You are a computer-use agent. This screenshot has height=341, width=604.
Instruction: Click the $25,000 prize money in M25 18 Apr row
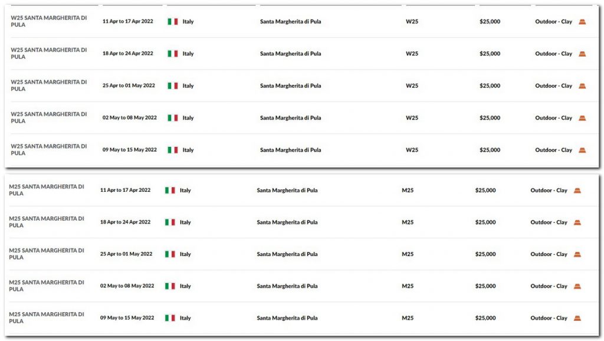click(x=485, y=222)
